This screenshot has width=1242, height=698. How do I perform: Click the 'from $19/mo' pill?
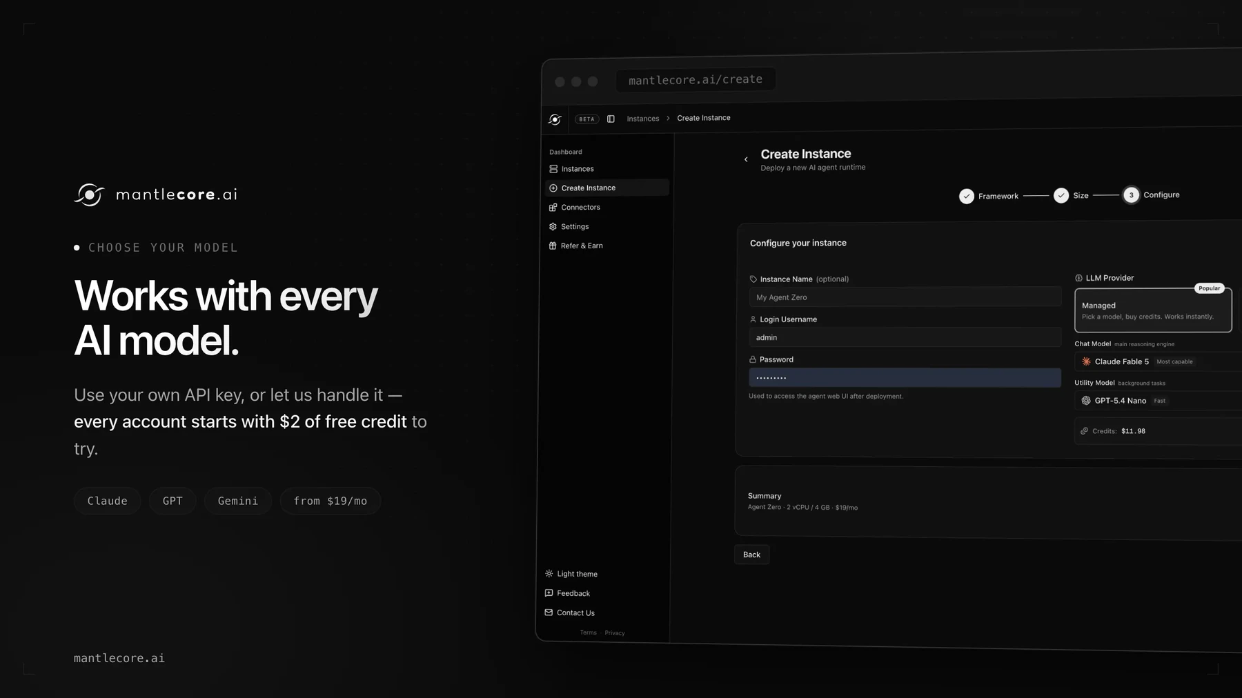coord(331,501)
